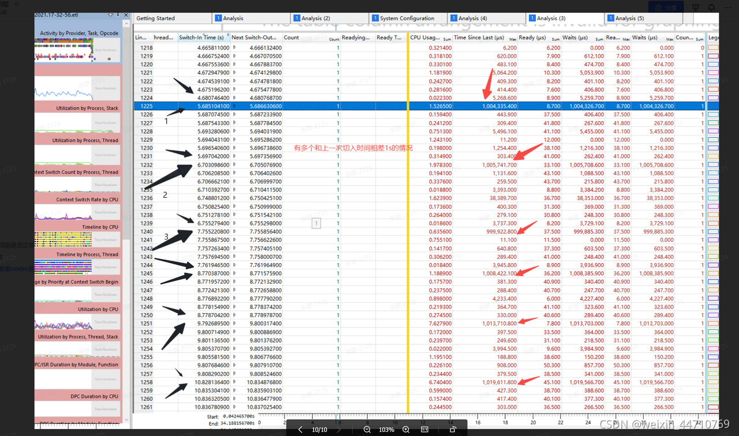This screenshot has width=739, height=436.
Task: Pin the Graph Explorer panel
Action: click(x=118, y=14)
